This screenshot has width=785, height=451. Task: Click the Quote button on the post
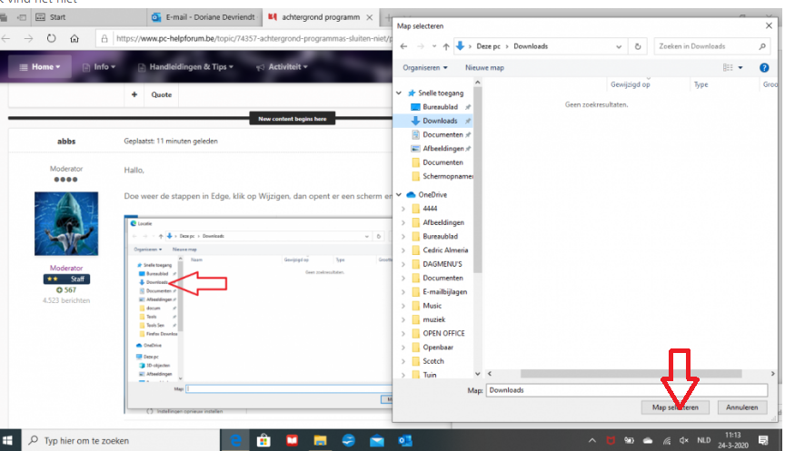[x=161, y=94]
